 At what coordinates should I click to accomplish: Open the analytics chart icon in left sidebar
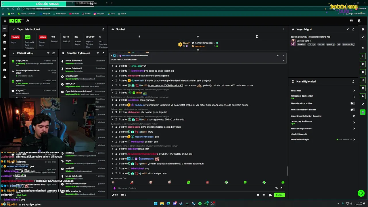click(5, 42)
